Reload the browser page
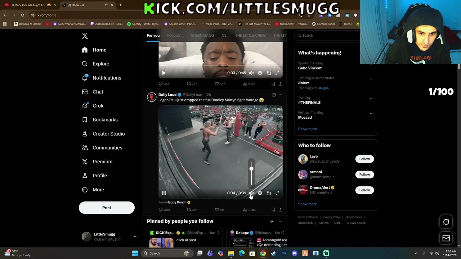The height and width of the screenshot is (259, 461). click(22, 15)
